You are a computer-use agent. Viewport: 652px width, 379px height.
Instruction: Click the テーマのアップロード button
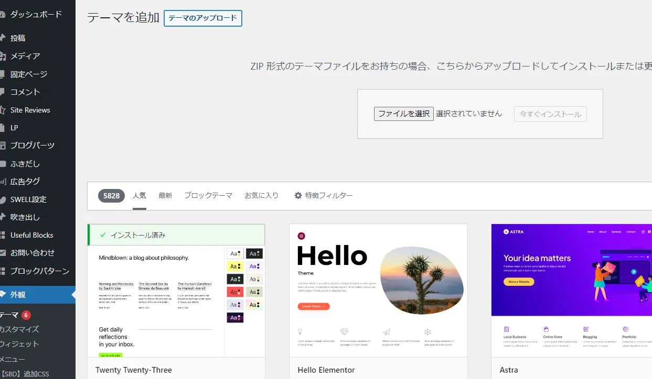(203, 18)
